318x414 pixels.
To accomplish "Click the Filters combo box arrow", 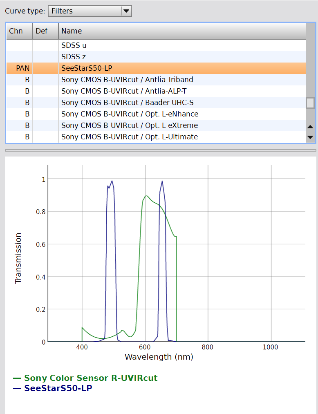I will click(x=126, y=11).
